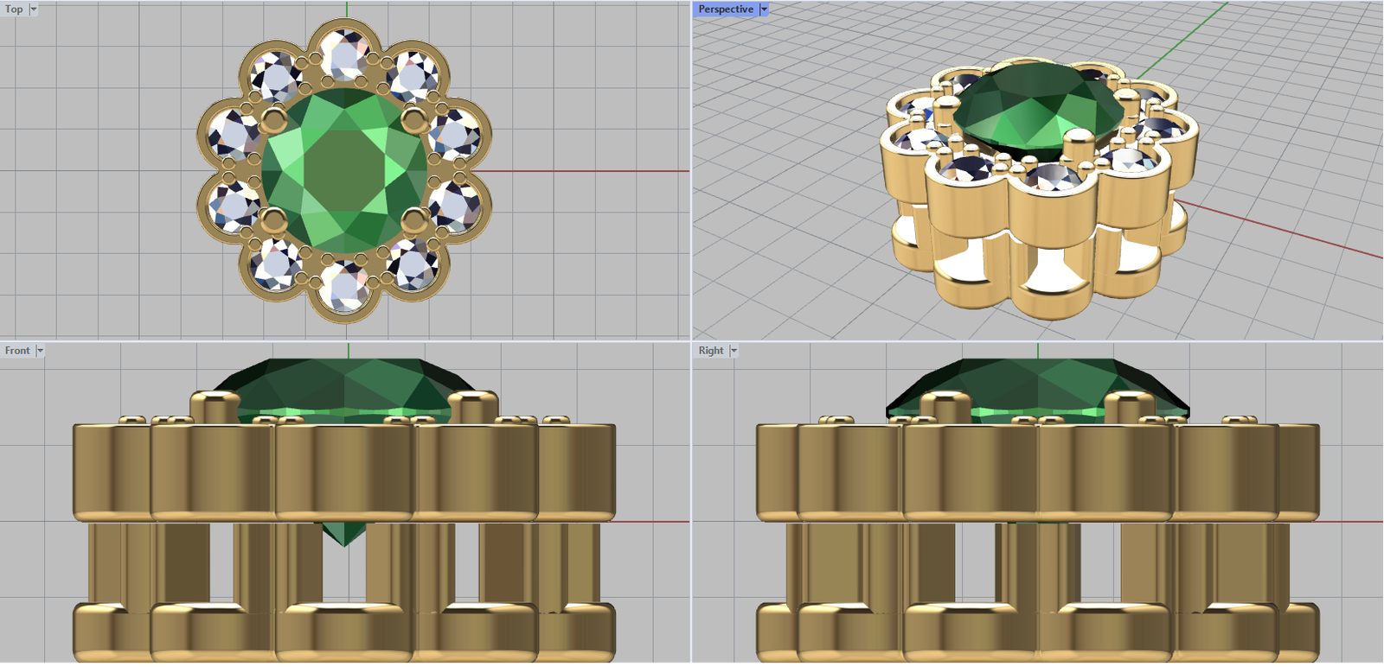This screenshot has height=667, width=1384.
Task: Expand the Front viewport dropdown arrow
Action: 40,351
